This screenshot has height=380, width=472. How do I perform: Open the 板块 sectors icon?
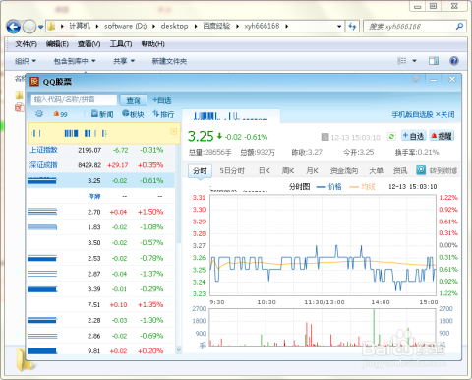coord(125,113)
